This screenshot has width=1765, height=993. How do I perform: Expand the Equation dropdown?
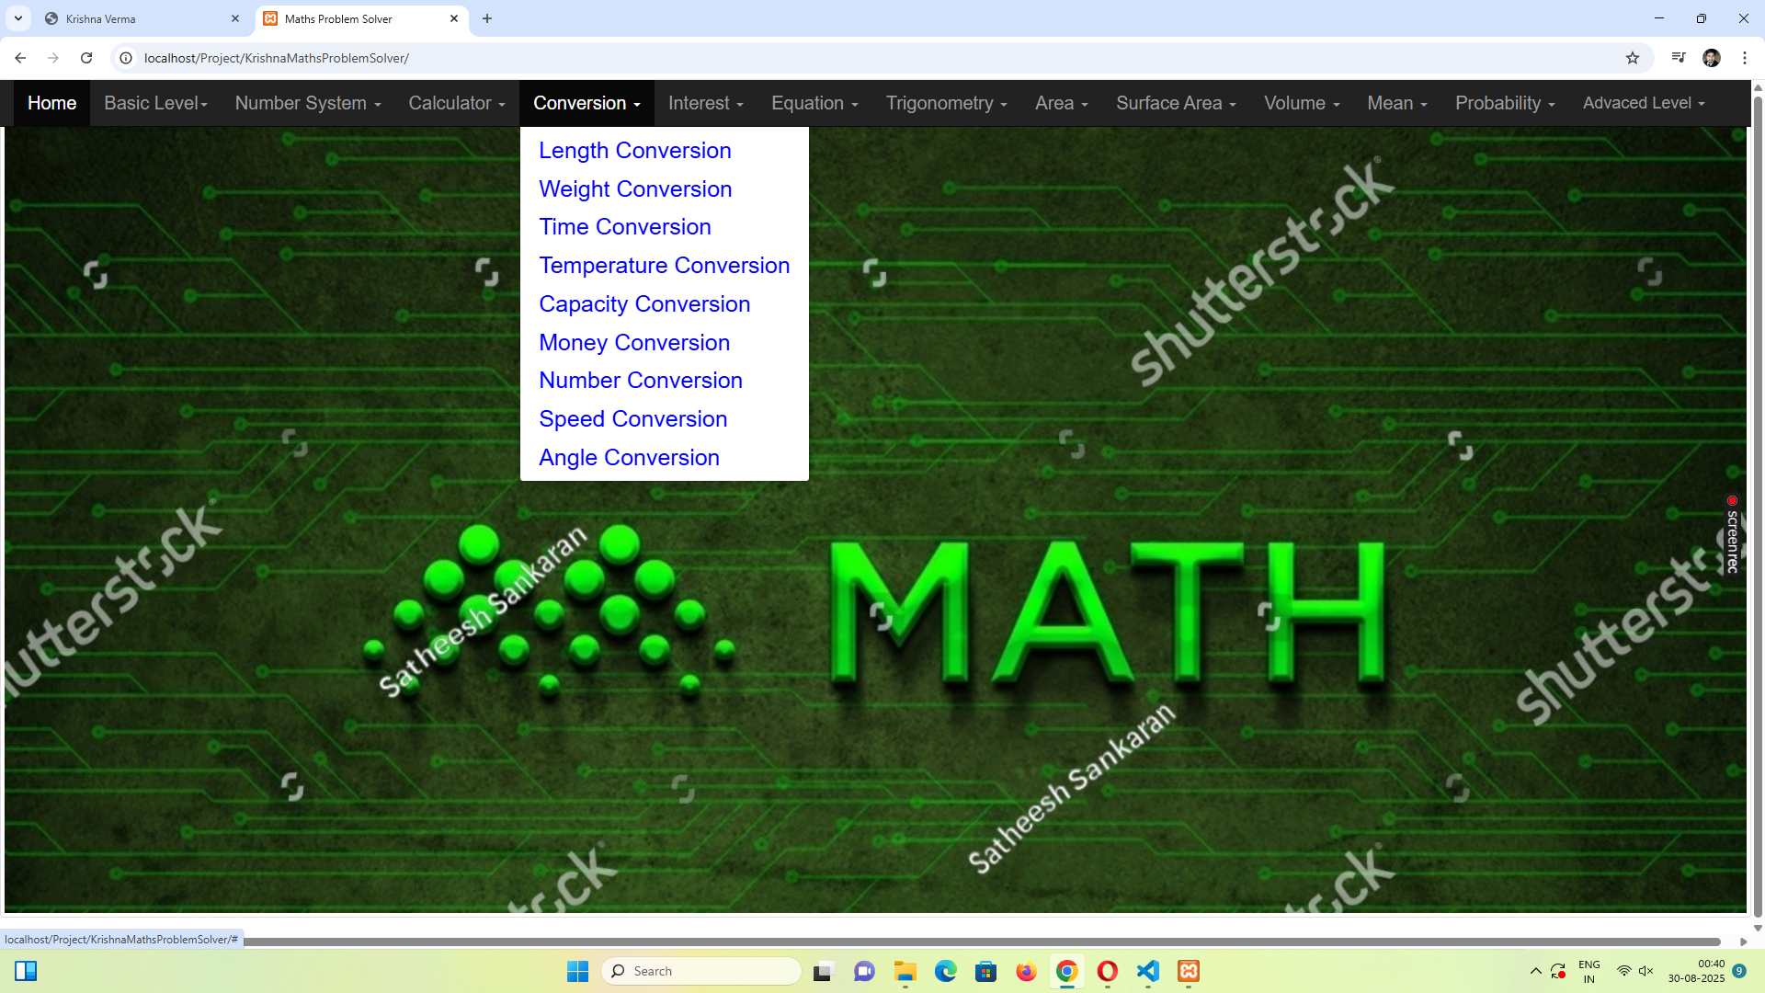click(814, 103)
